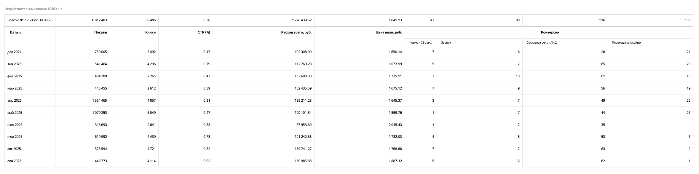Click the Звонок conversion sub-header

click(446, 43)
